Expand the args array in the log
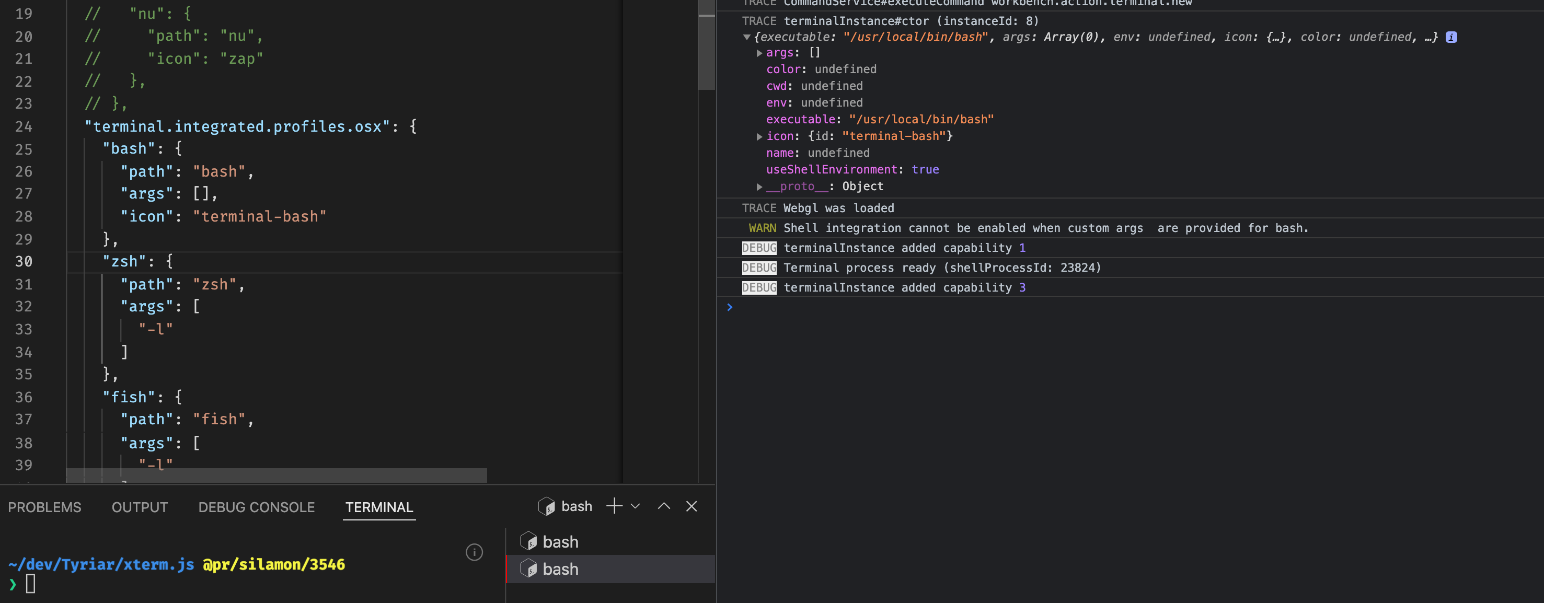This screenshot has width=1544, height=603. [x=758, y=53]
